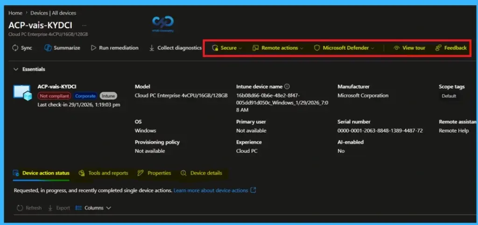The height and width of the screenshot is (225, 478).
Task: Click the Intune management badge
Action: pos(108,96)
